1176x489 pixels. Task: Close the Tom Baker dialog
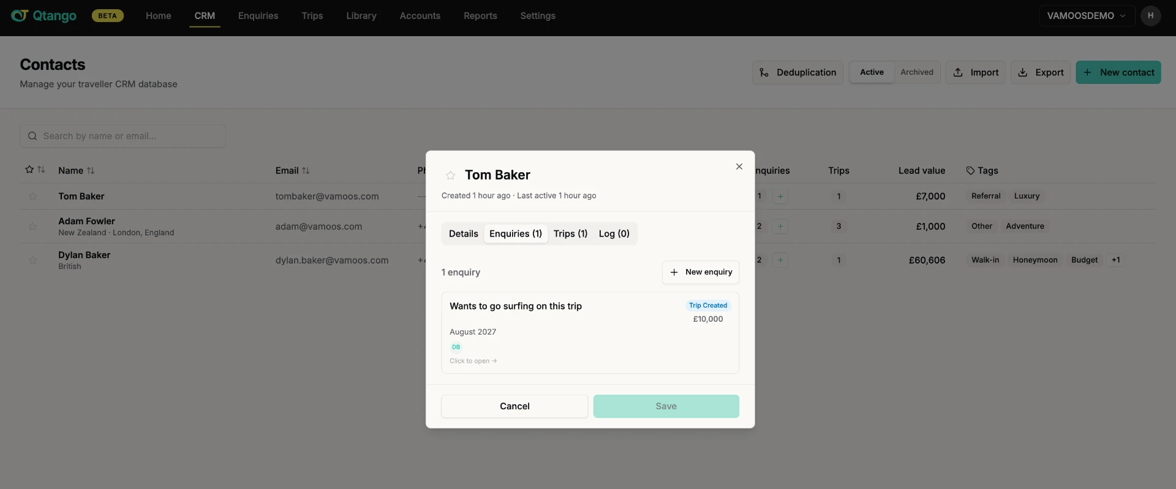coord(739,166)
